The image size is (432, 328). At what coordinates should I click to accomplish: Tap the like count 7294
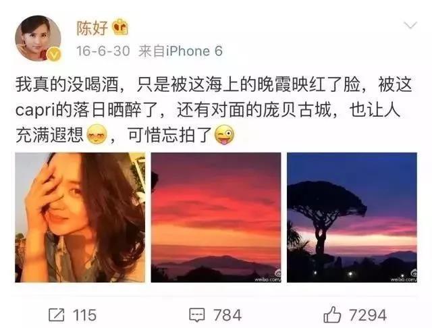pos(368,315)
